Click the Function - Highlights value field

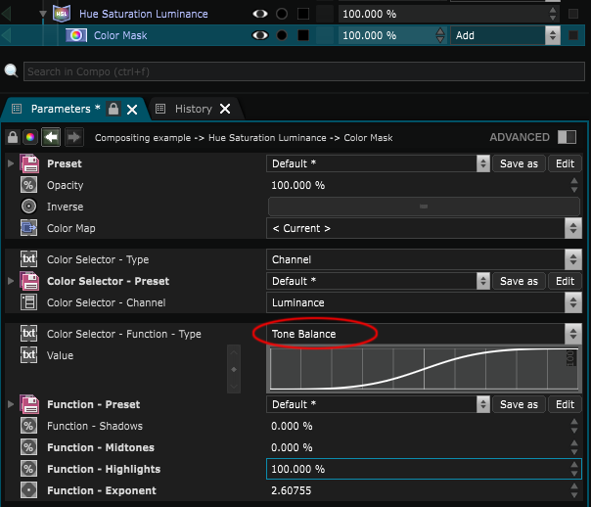click(424, 469)
